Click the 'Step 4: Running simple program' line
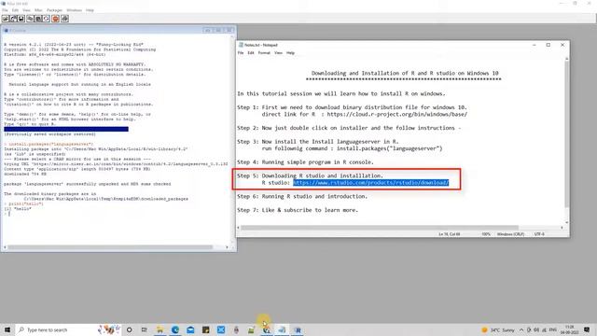597x336 pixels. tap(305, 162)
